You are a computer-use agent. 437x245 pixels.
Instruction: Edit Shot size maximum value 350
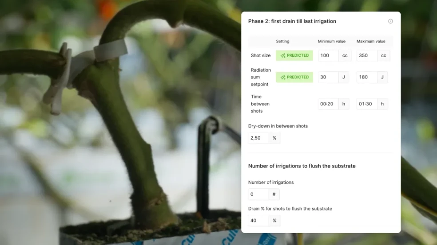367,55
